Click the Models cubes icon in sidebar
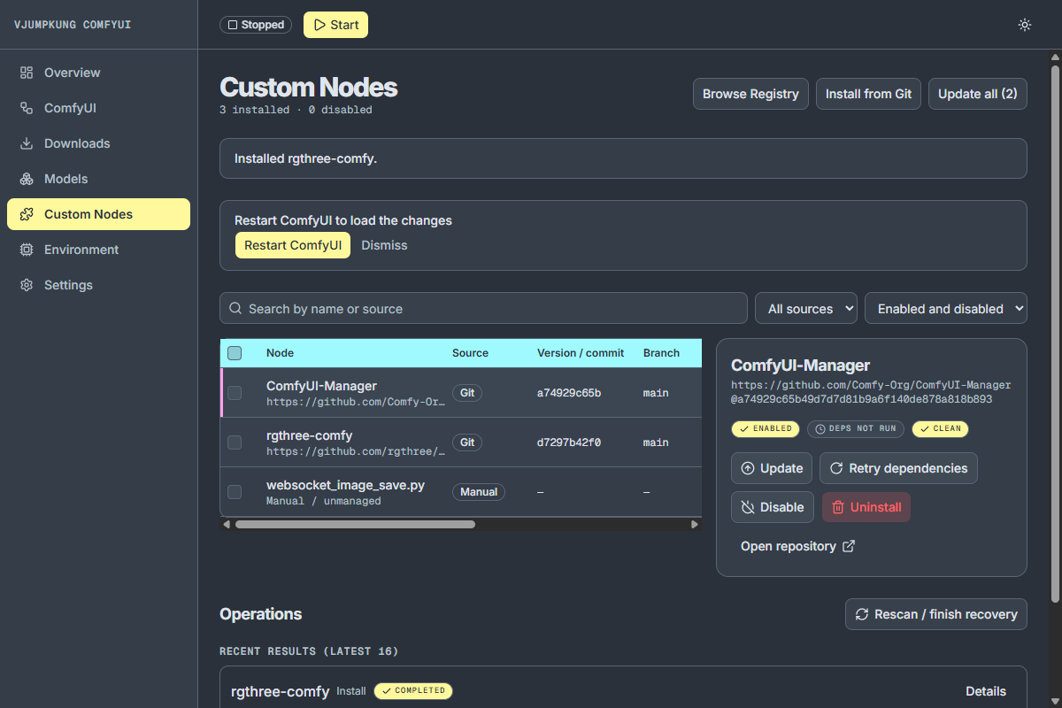 27,179
